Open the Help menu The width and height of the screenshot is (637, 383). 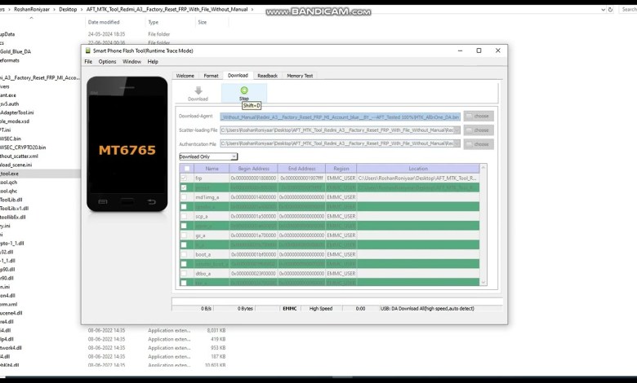point(153,62)
